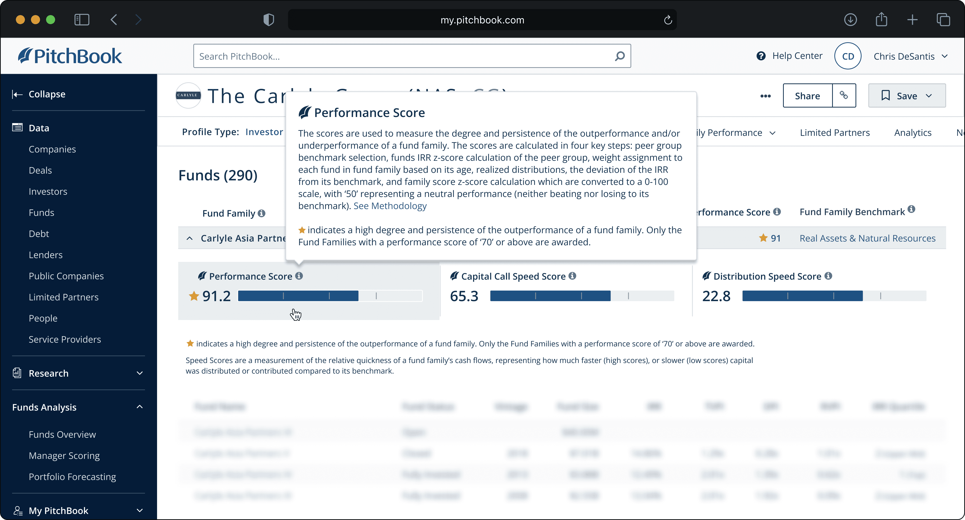Screen dimensions: 965x520
Task: Click the Fund Family info icon
Action: coord(262,213)
